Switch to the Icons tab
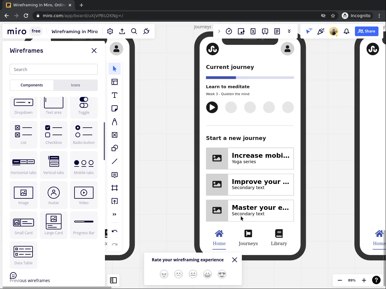 (75, 85)
